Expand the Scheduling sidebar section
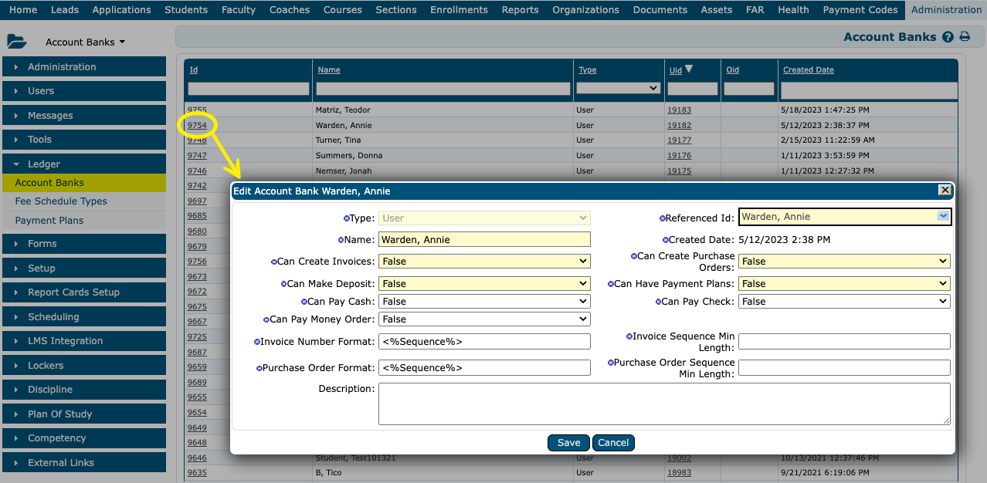 (83, 317)
